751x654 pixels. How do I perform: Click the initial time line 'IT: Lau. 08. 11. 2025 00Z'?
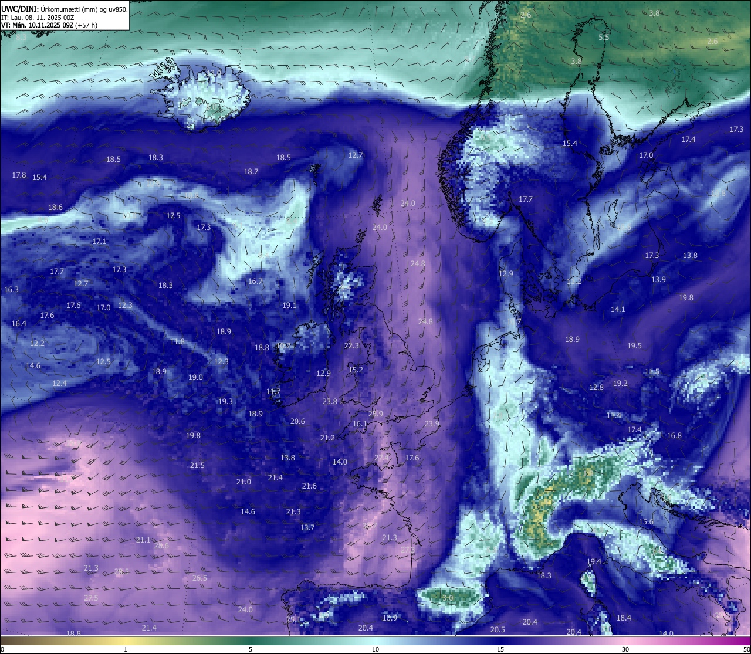(x=38, y=18)
